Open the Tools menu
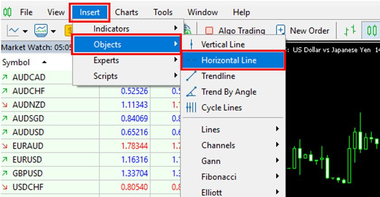380x197 pixels. (163, 12)
